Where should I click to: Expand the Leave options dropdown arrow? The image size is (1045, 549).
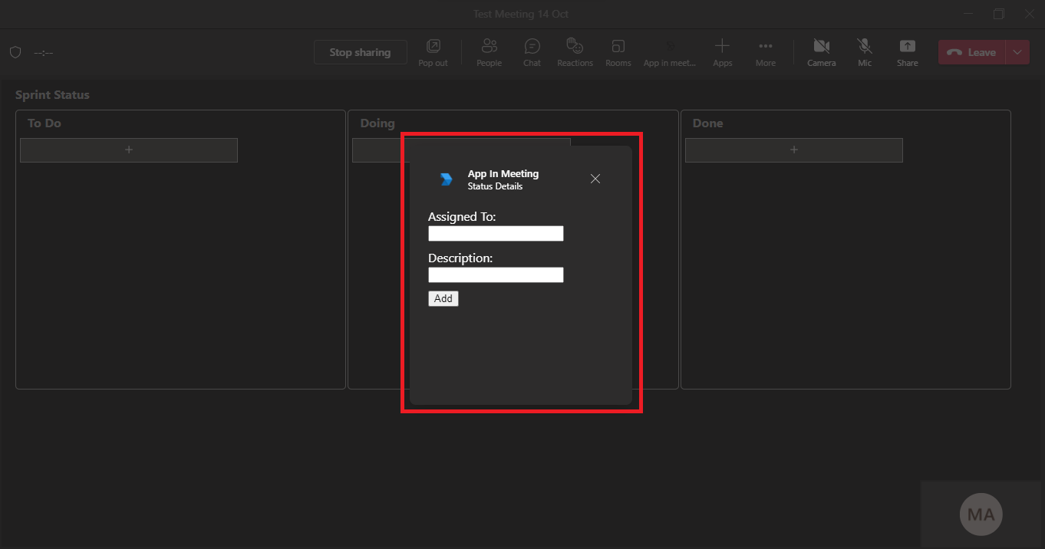[1017, 52]
